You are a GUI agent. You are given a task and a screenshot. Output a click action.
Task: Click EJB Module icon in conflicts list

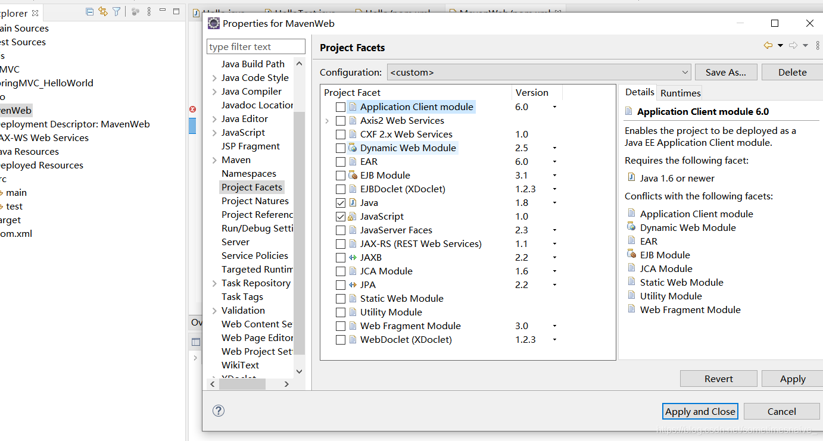tap(631, 254)
